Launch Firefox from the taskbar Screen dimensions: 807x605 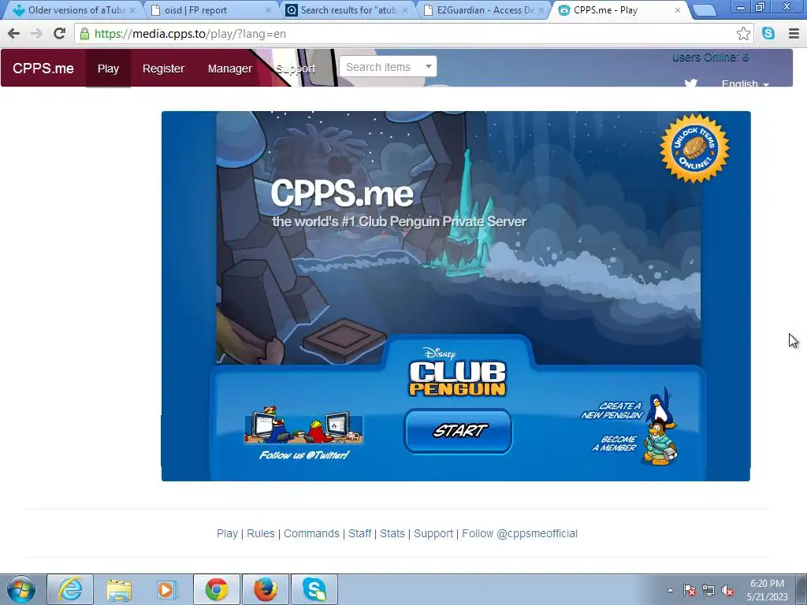266,589
